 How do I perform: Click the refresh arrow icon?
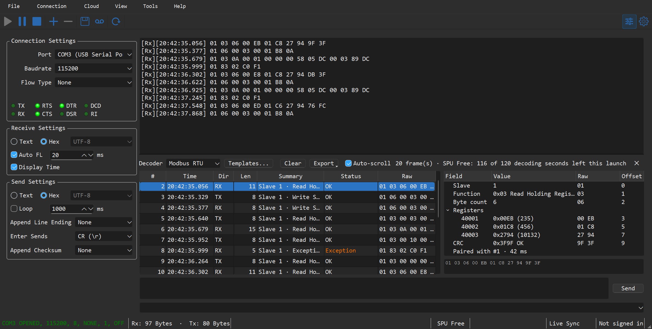116,21
